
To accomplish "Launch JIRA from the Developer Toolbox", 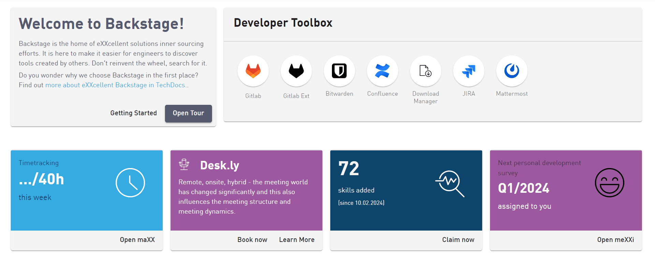I will [469, 71].
